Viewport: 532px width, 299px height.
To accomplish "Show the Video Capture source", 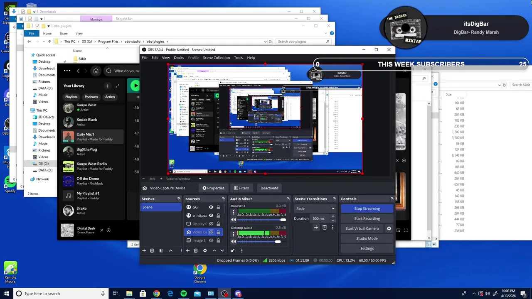I will [x=211, y=232].
